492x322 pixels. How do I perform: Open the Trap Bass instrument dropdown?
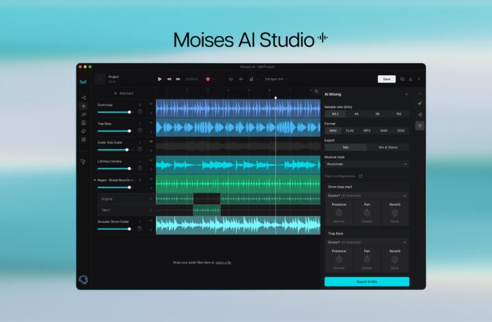(x=367, y=242)
